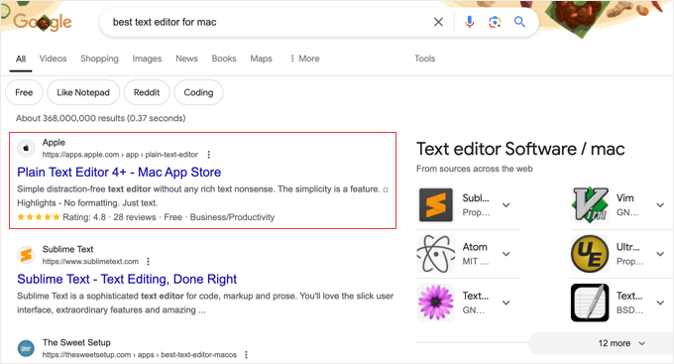The width and height of the screenshot is (674, 364).
Task: Open Plain Text Editor 4+ Mac App Store link
Action: click(x=119, y=173)
